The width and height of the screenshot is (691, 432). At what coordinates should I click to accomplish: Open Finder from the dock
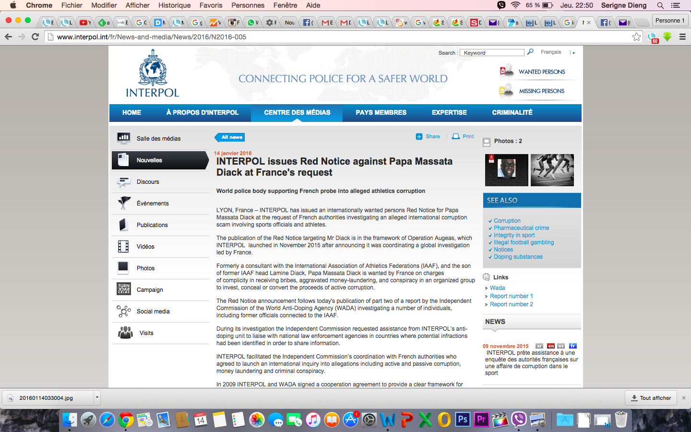(70, 420)
